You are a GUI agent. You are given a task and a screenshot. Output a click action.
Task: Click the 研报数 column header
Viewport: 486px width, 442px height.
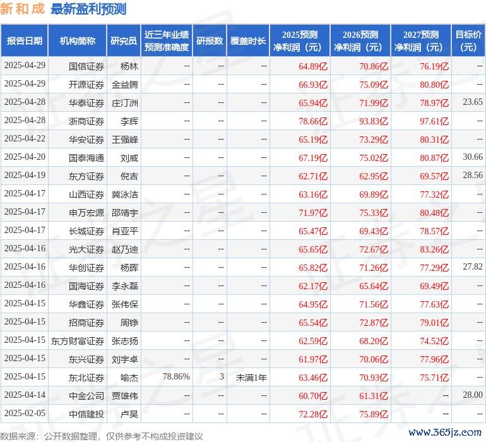(x=210, y=40)
